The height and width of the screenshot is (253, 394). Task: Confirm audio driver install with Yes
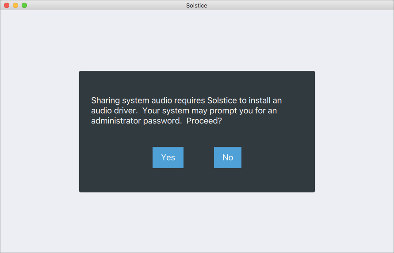168,157
